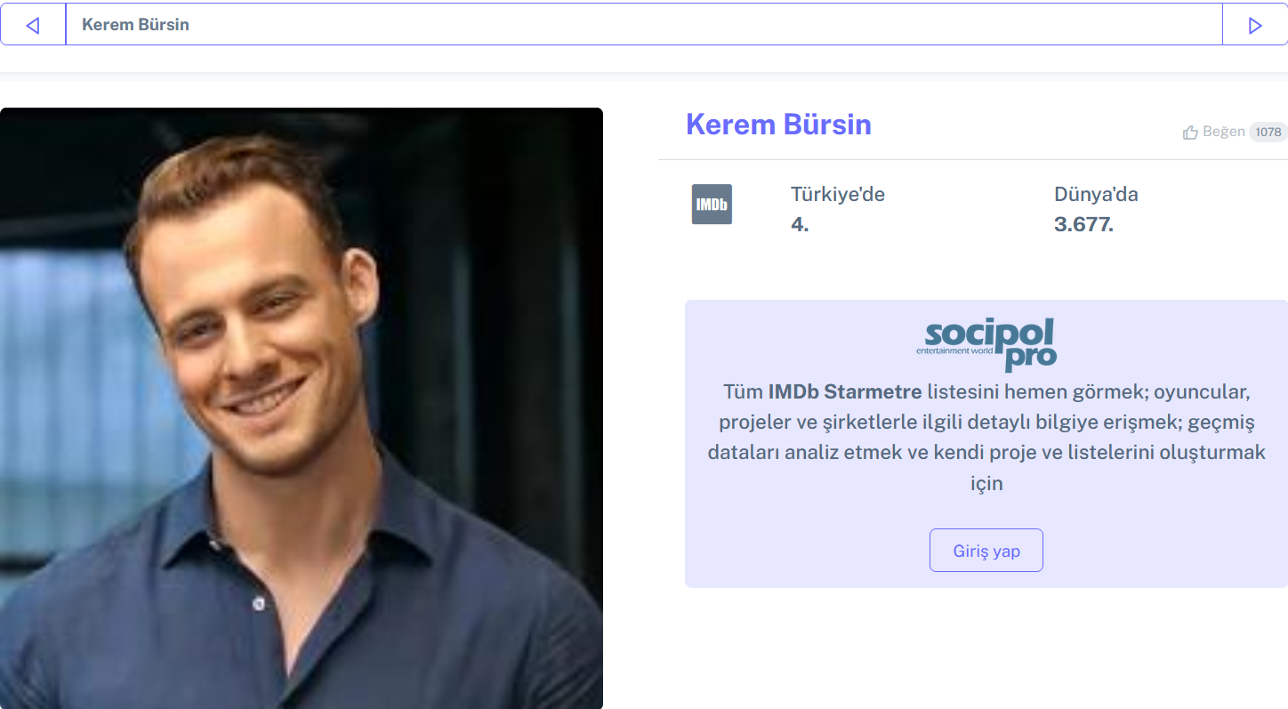
Task: Click the bold IMDb Starmetre text
Action: [x=845, y=391]
